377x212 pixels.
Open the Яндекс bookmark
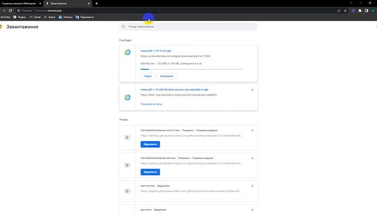[19, 17]
